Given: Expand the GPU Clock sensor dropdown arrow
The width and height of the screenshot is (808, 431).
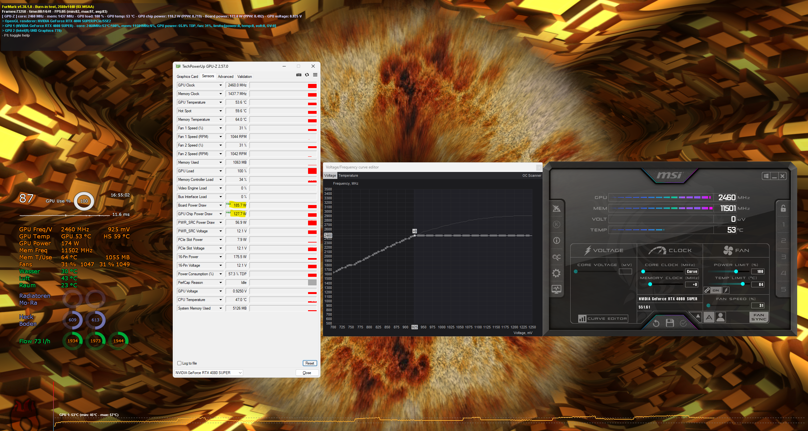Looking at the screenshot, I should click(x=221, y=85).
